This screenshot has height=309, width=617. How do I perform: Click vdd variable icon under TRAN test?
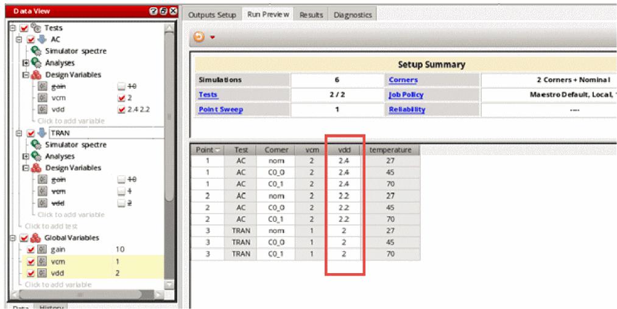(43, 203)
